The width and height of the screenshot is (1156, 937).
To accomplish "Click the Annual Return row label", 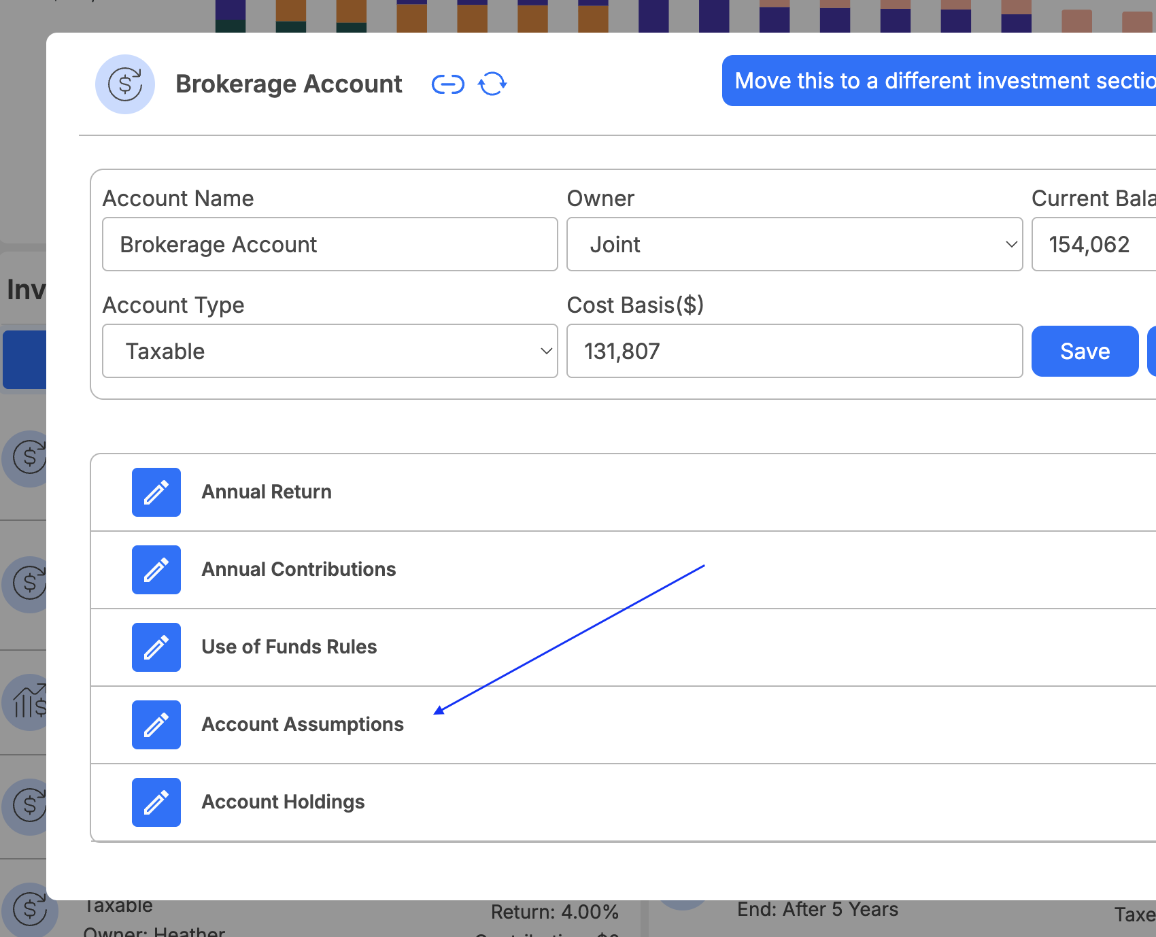I will (x=267, y=492).
